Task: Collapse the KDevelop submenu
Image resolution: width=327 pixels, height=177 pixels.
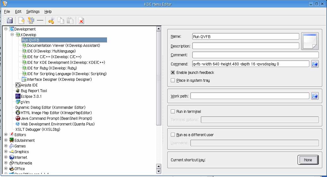Action: (12, 35)
